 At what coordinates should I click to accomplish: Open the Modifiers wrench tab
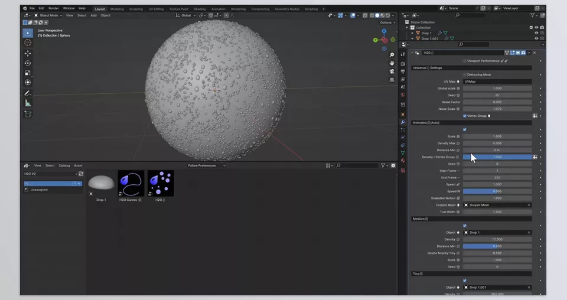[x=403, y=122]
